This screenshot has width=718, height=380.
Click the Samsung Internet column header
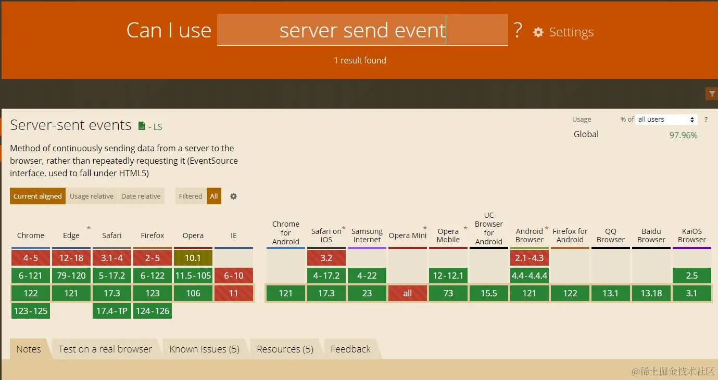[367, 235]
